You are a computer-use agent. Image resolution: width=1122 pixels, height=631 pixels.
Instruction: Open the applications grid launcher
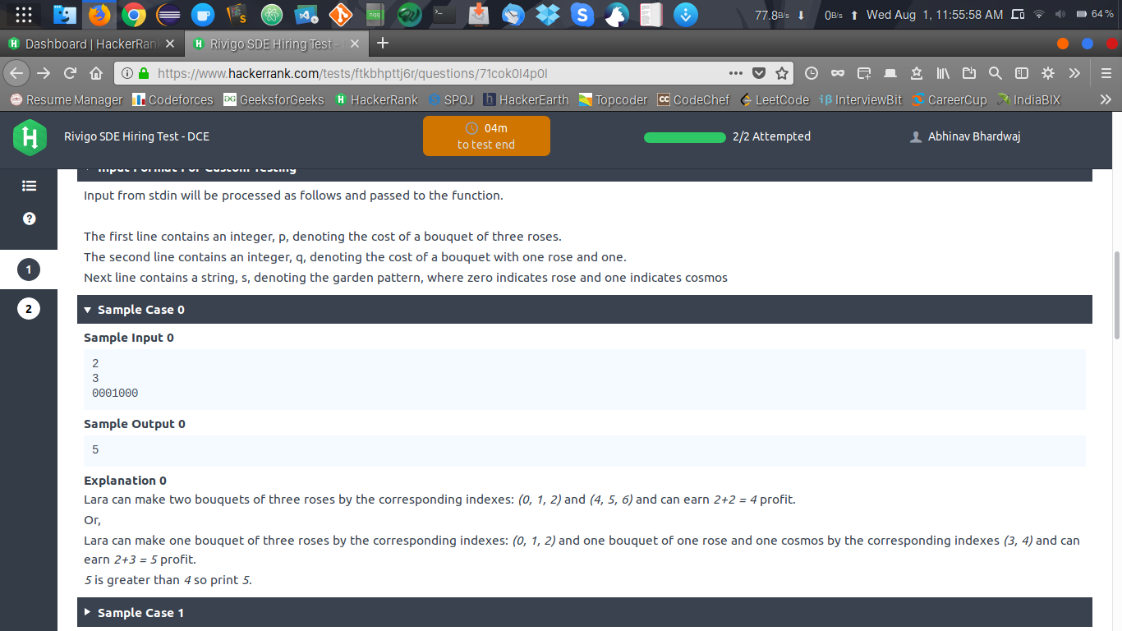pos(24,14)
